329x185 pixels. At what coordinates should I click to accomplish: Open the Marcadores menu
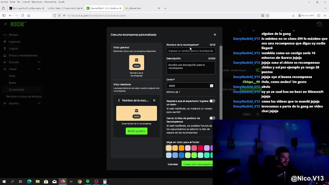(x=37, y=2)
